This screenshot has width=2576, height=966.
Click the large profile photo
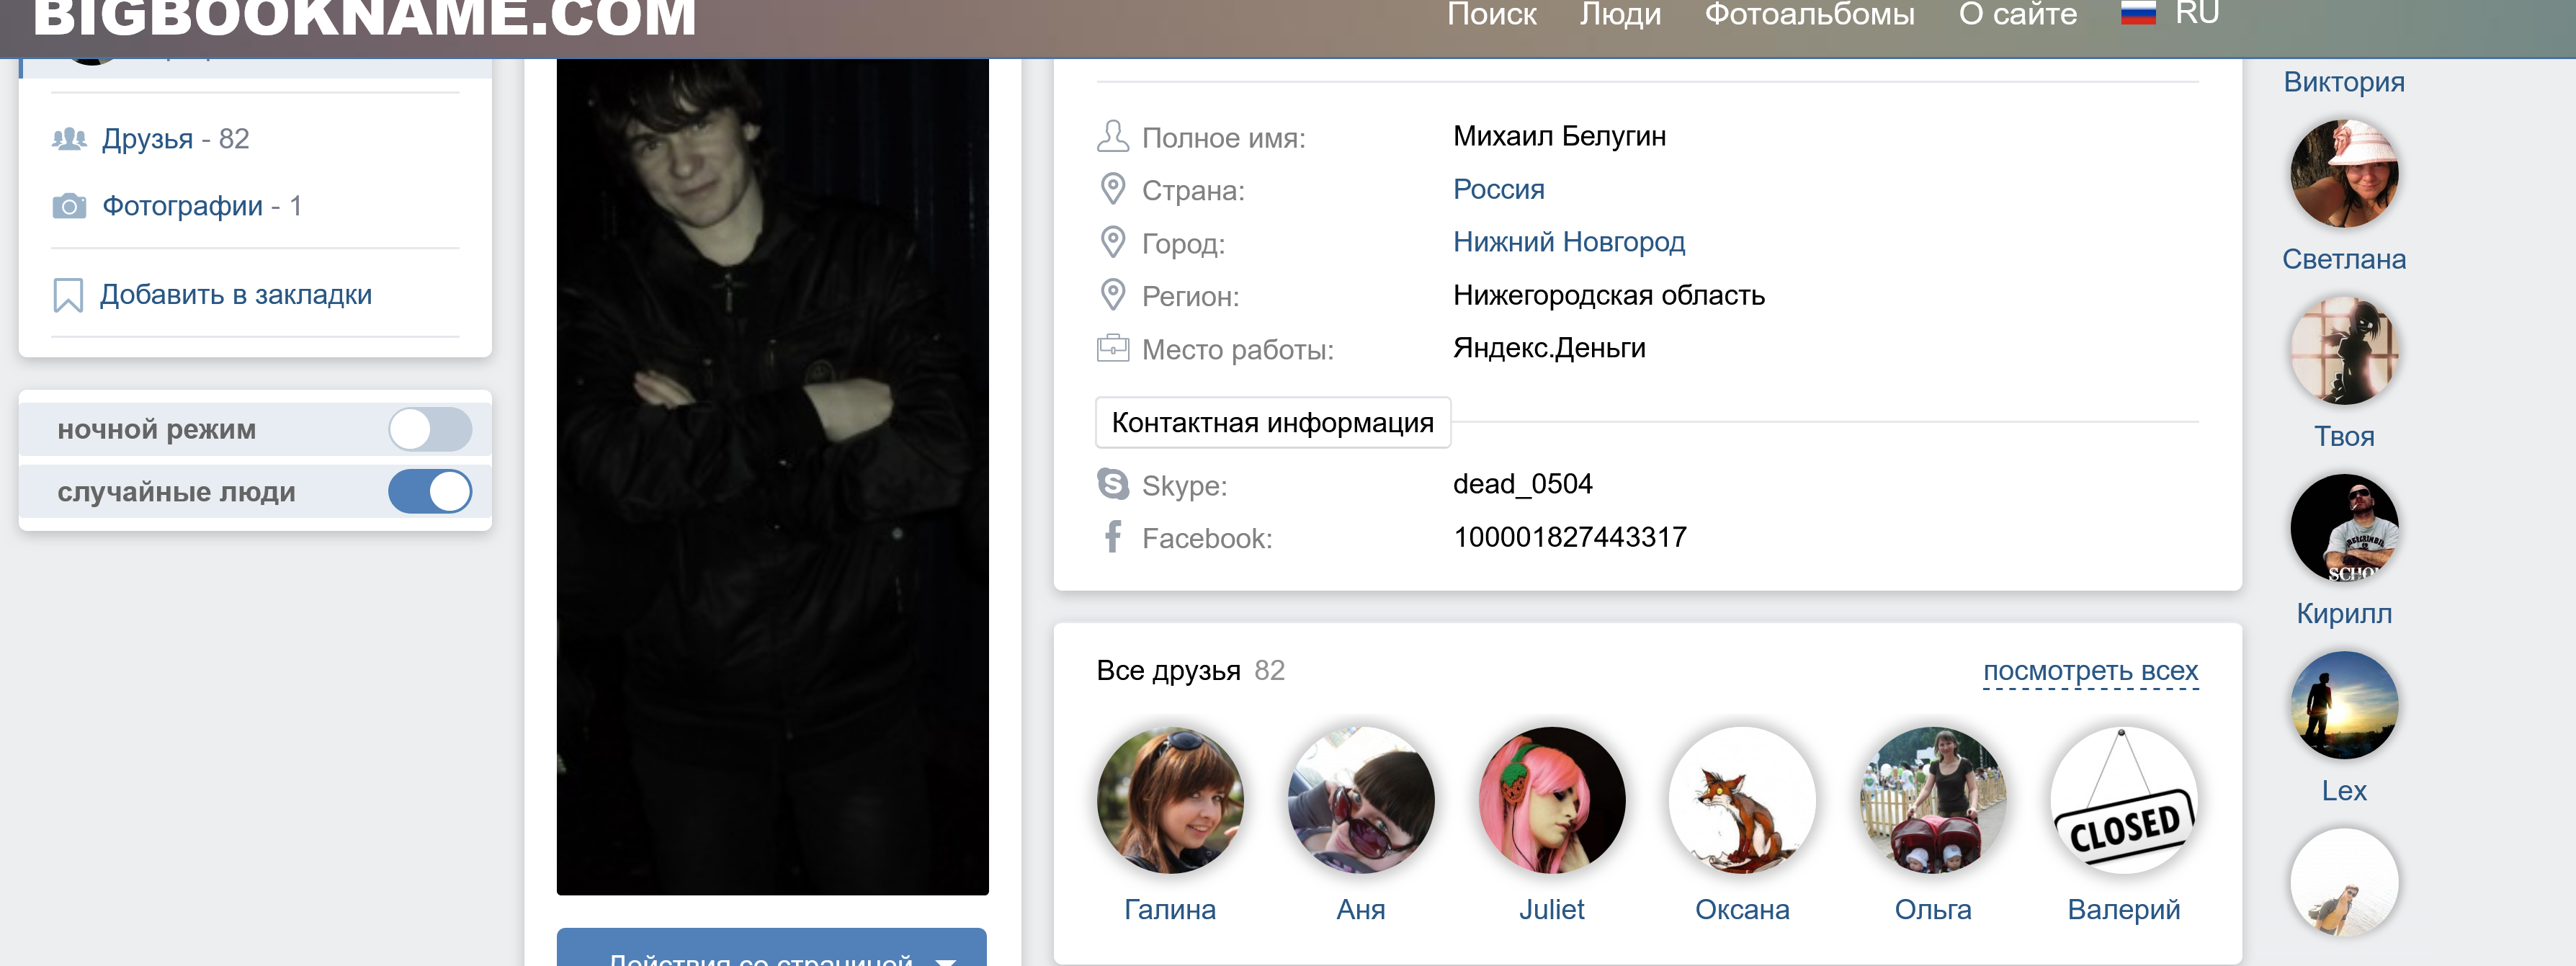click(x=772, y=476)
